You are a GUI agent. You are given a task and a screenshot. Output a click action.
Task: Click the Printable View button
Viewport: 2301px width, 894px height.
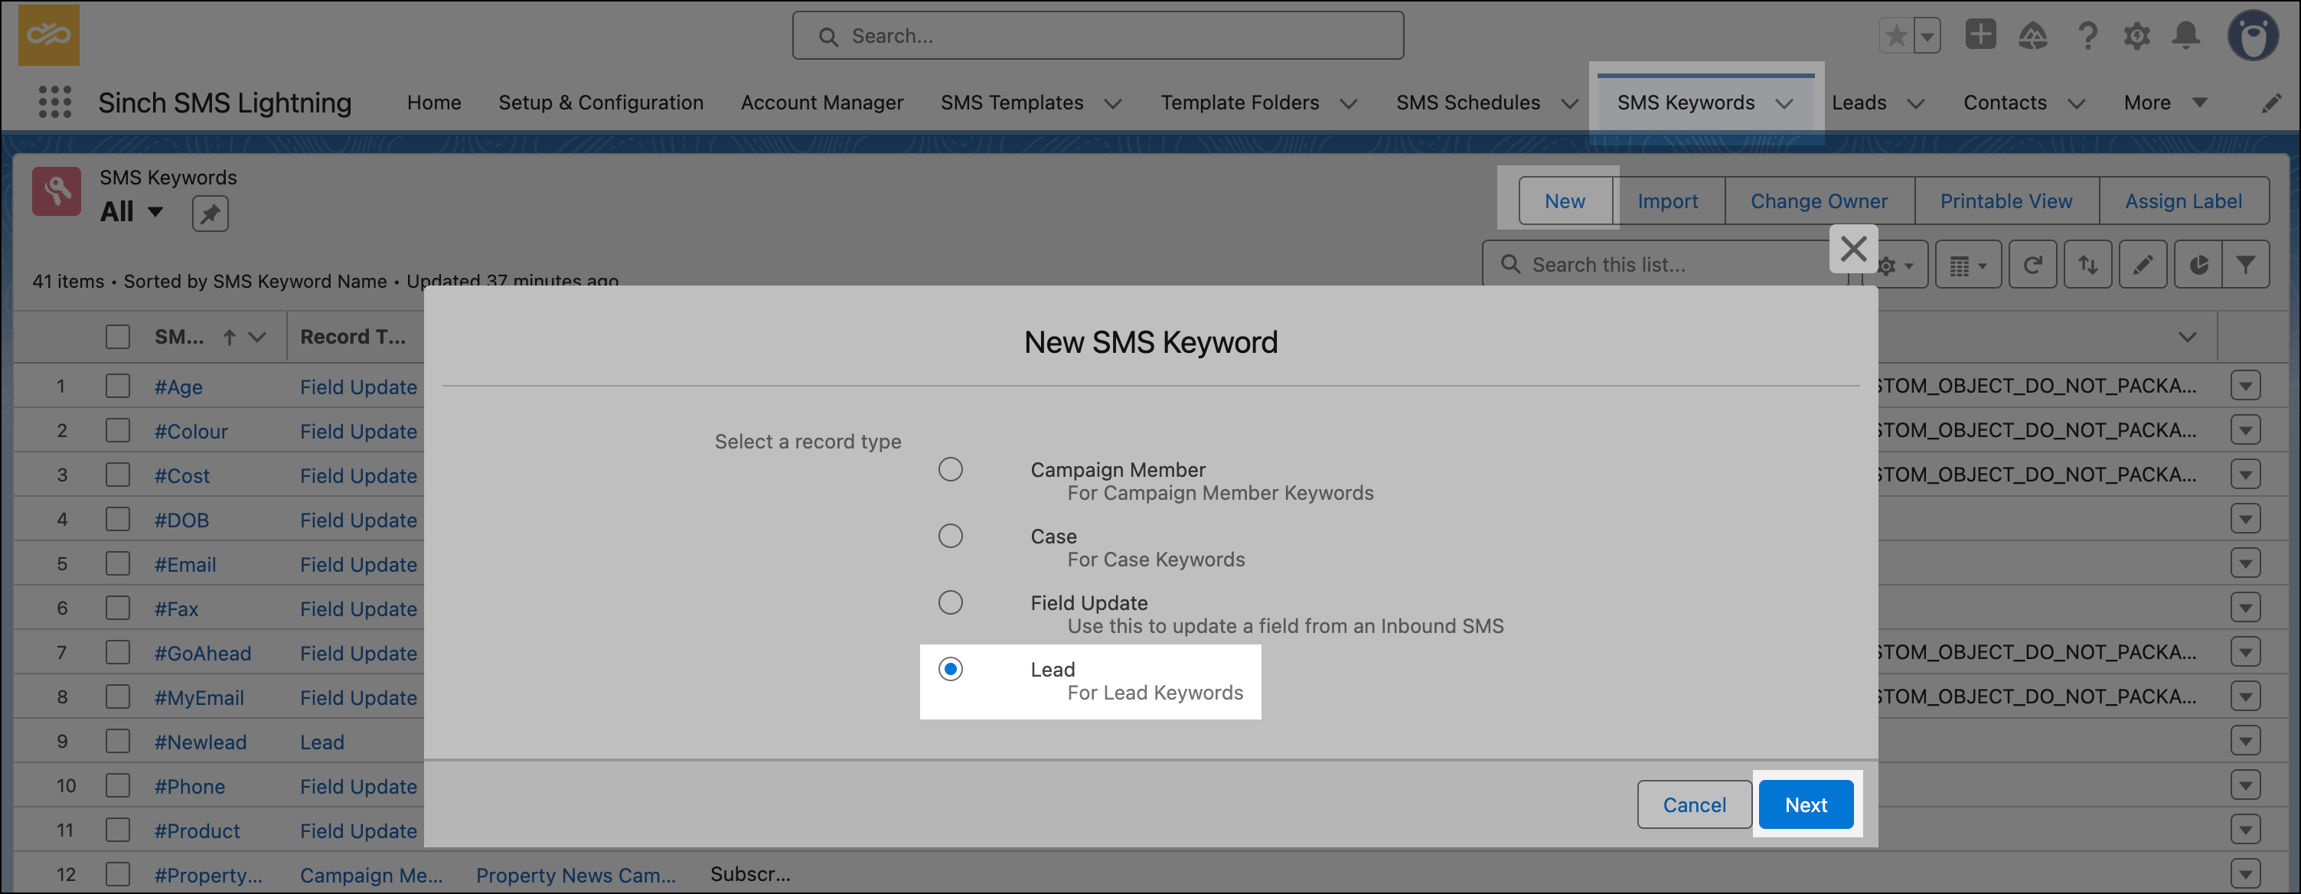point(2006,201)
